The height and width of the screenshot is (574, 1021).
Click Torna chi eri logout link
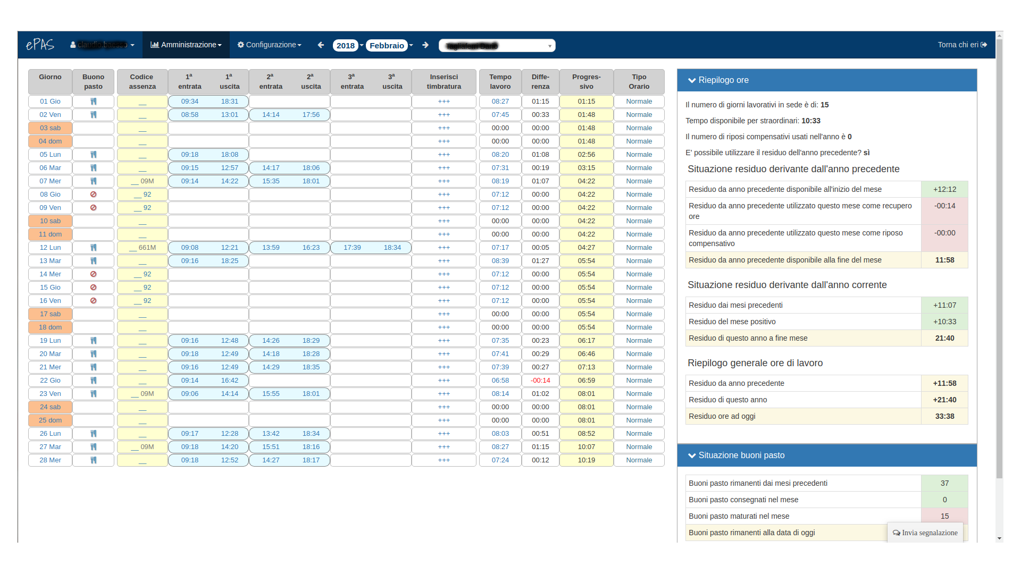pos(962,45)
